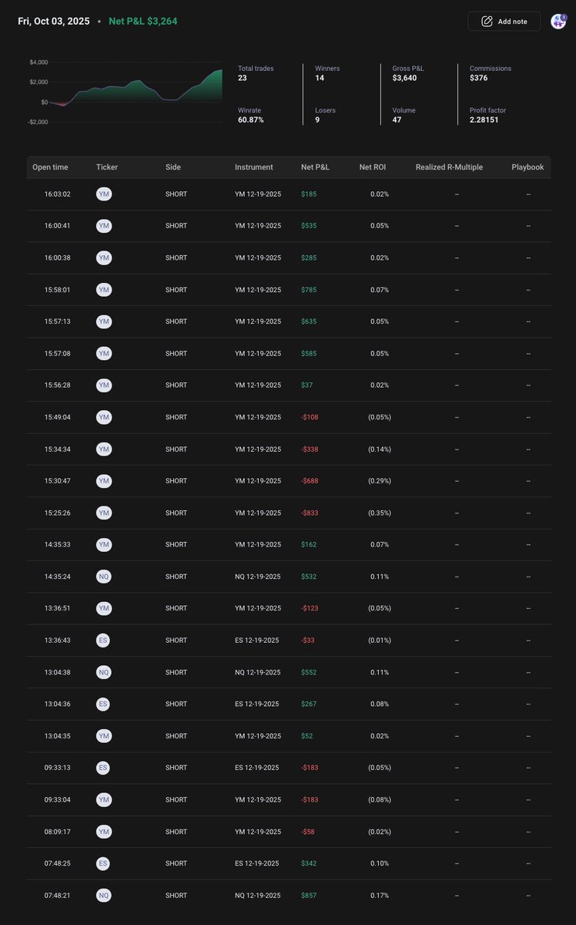Image resolution: width=576 pixels, height=925 pixels.
Task: Open the ES ticker badge for 13:36:43
Action: 104,640
